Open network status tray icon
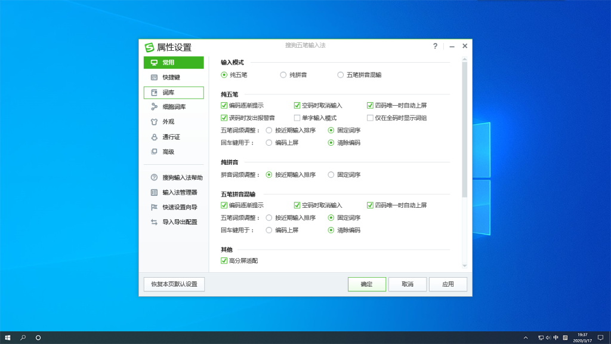 (x=541, y=338)
